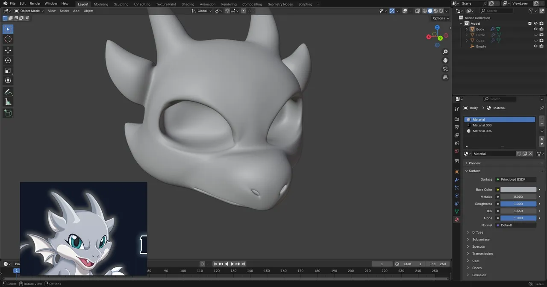Viewport: 547px width, 287px height.
Task: Click Principled BSDF surface shader button
Action: 516,179
